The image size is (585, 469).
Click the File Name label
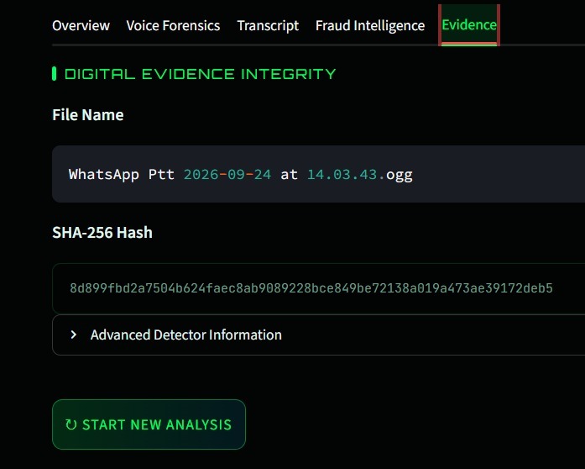(88, 114)
